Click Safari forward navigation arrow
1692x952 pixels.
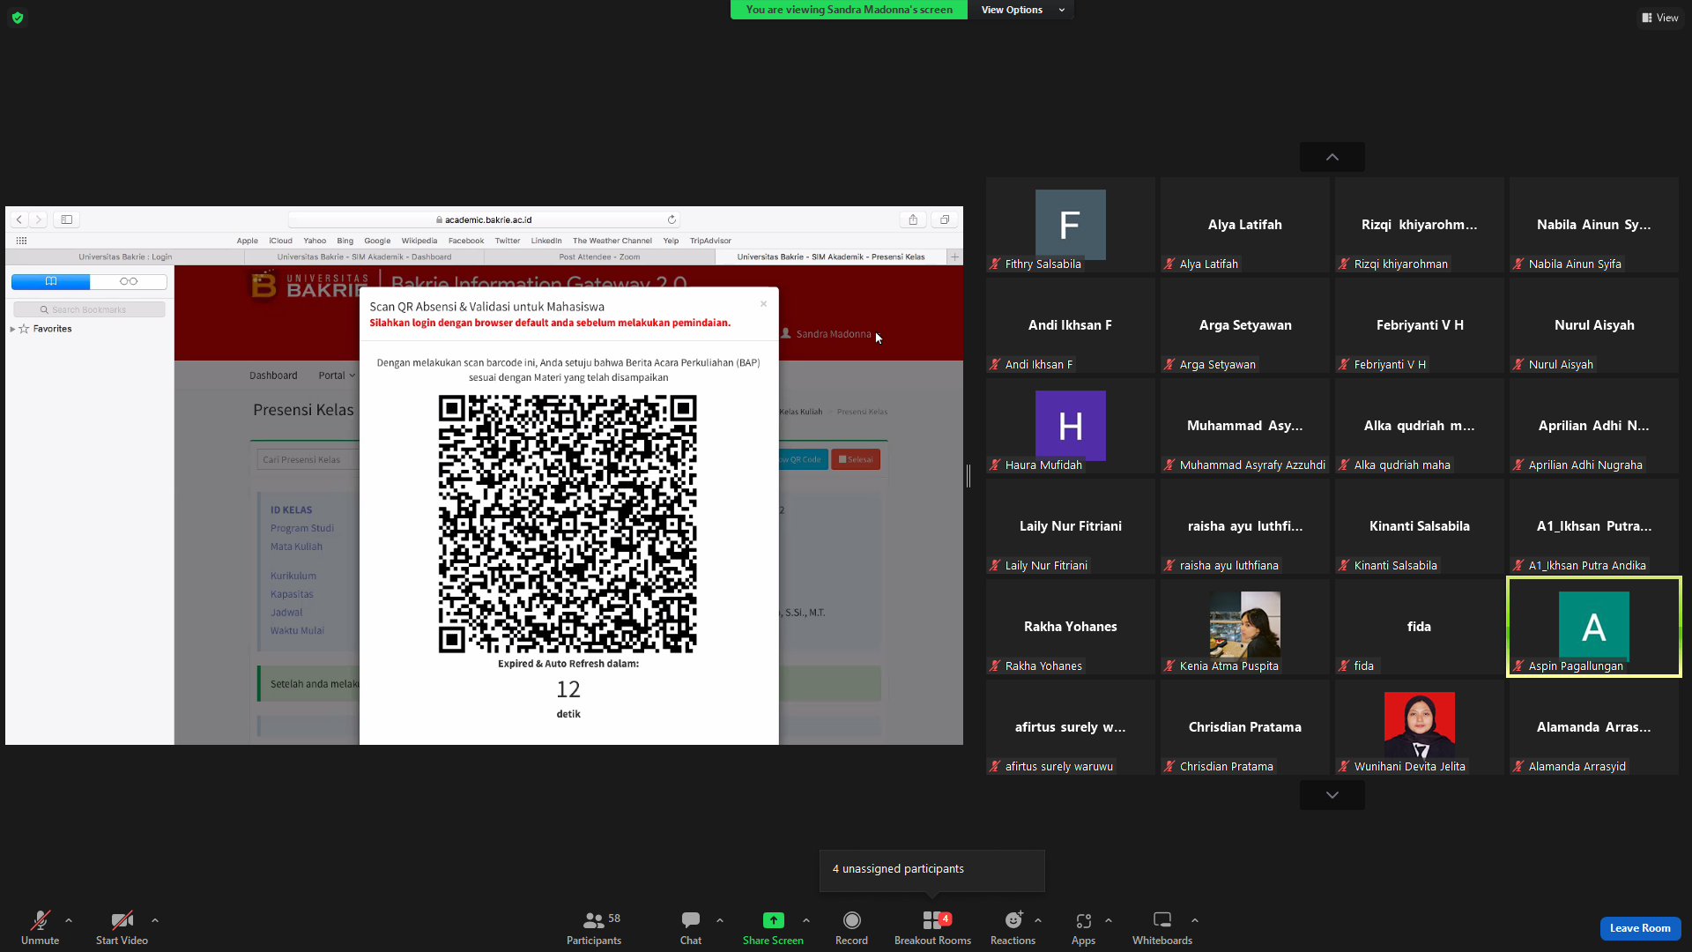point(38,219)
